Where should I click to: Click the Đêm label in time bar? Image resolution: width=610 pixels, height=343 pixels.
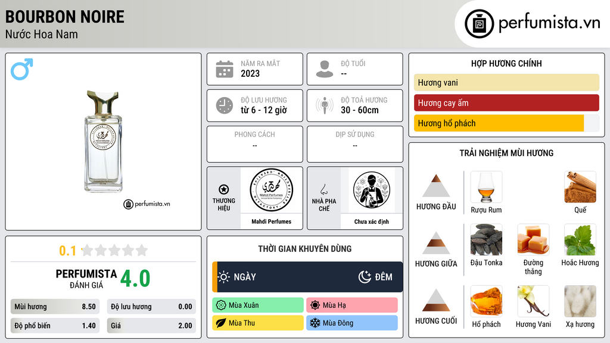384,277
